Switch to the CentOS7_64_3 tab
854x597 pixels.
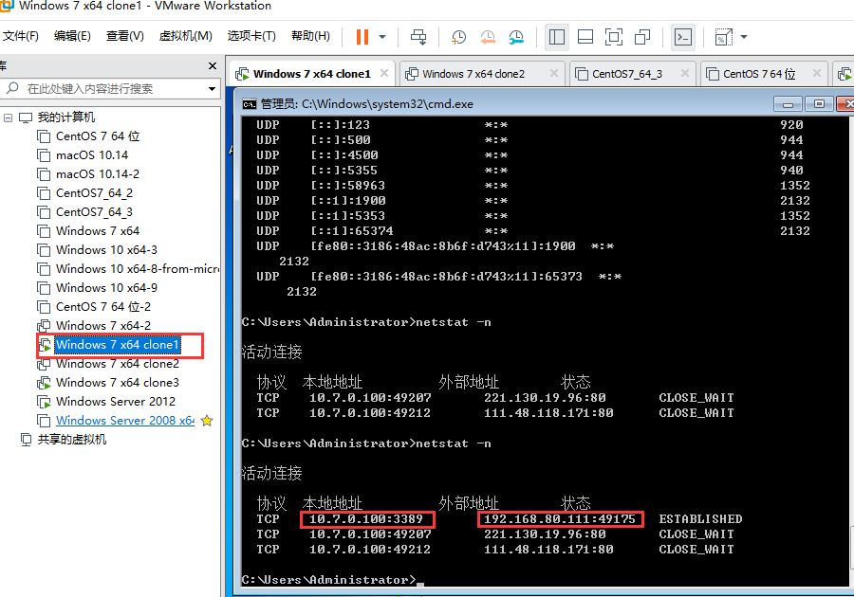click(633, 74)
